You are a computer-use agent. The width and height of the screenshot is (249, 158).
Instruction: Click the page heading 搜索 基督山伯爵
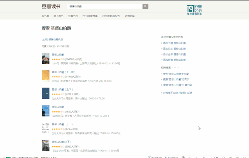click(x=56, y=28)
